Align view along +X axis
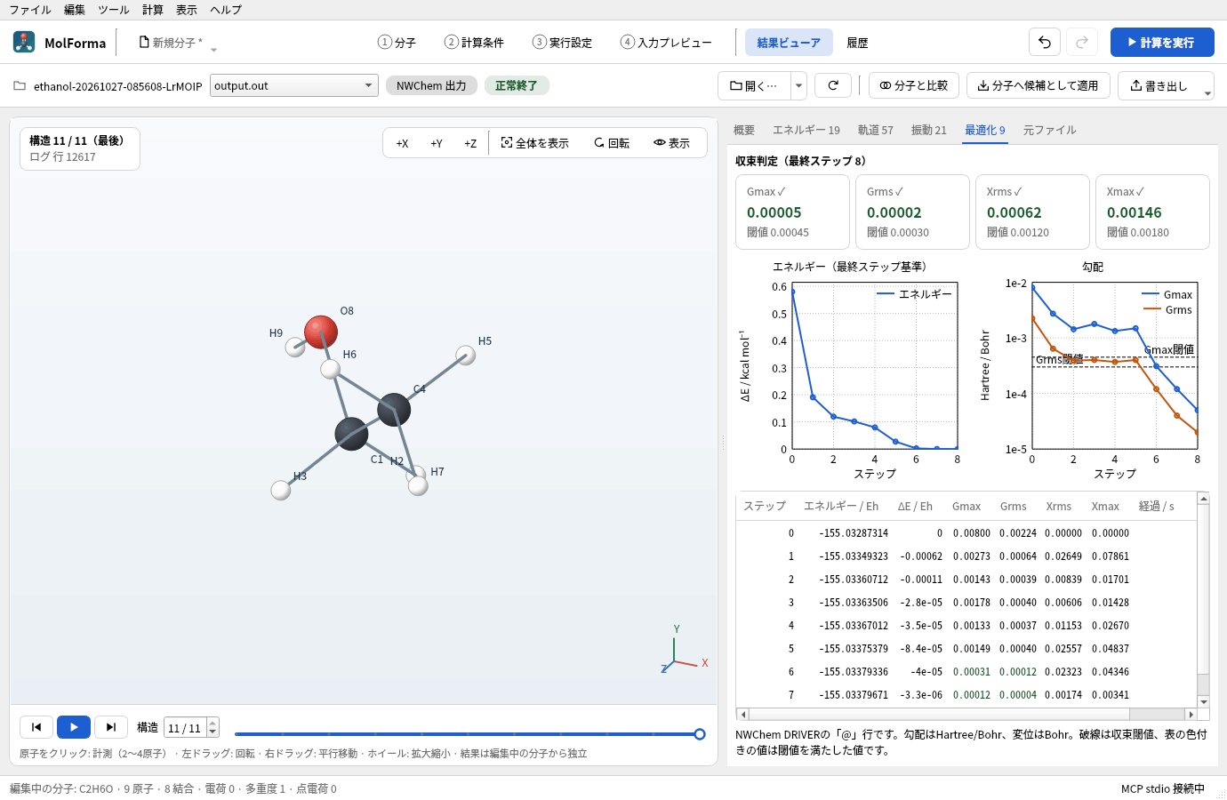This screenshot has width=1227, height=800. pyautogui.click(x=402, y=143)
